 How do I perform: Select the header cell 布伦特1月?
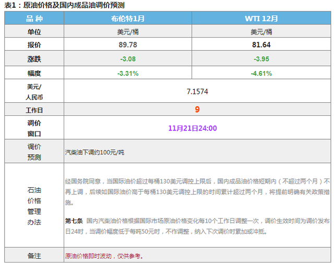128,19
